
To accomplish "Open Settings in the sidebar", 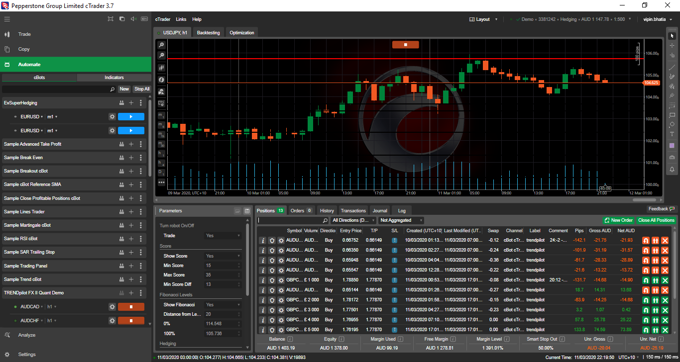I will (76, 355).
